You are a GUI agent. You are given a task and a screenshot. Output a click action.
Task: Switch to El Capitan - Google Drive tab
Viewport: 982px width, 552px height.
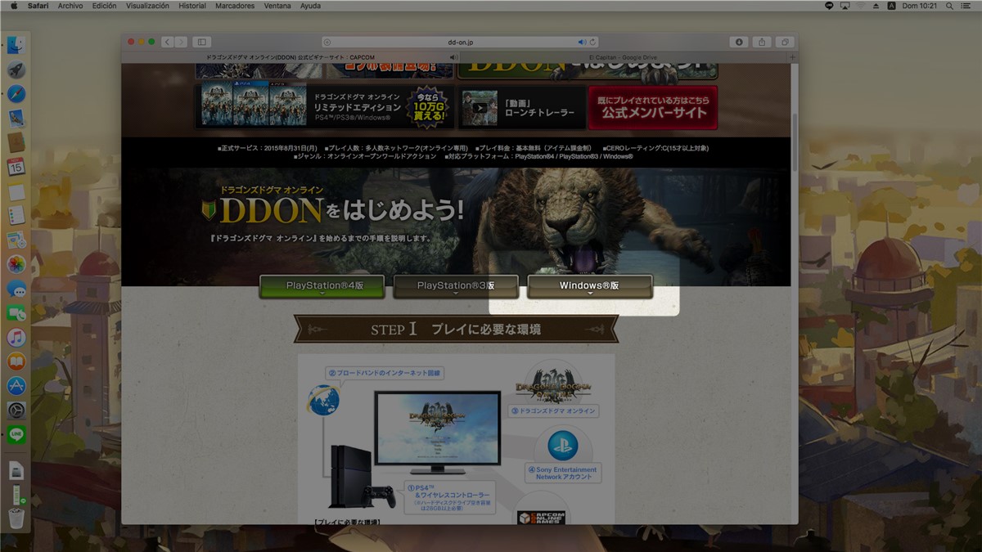tap(623, 57)
